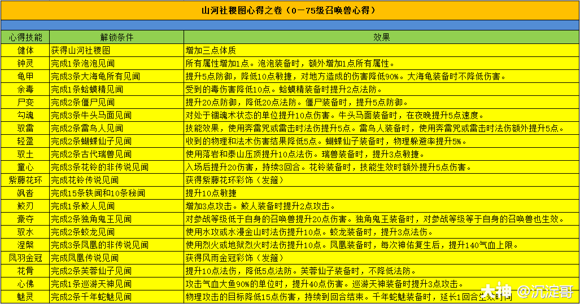Screen dimensions: 580x304
Task: Click the cell 获得山河社稷图
Action: coord(116,50)
